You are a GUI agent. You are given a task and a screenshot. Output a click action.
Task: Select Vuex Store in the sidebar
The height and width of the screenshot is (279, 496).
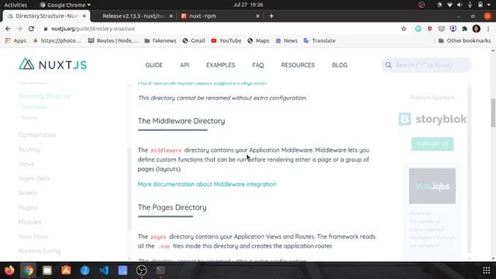[33, 236]
